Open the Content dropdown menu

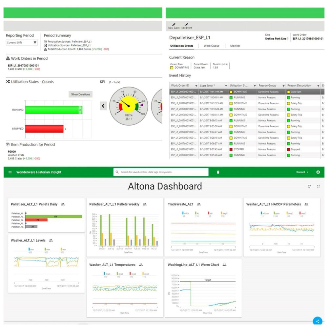pyautogui.click(x=302, y=172)
